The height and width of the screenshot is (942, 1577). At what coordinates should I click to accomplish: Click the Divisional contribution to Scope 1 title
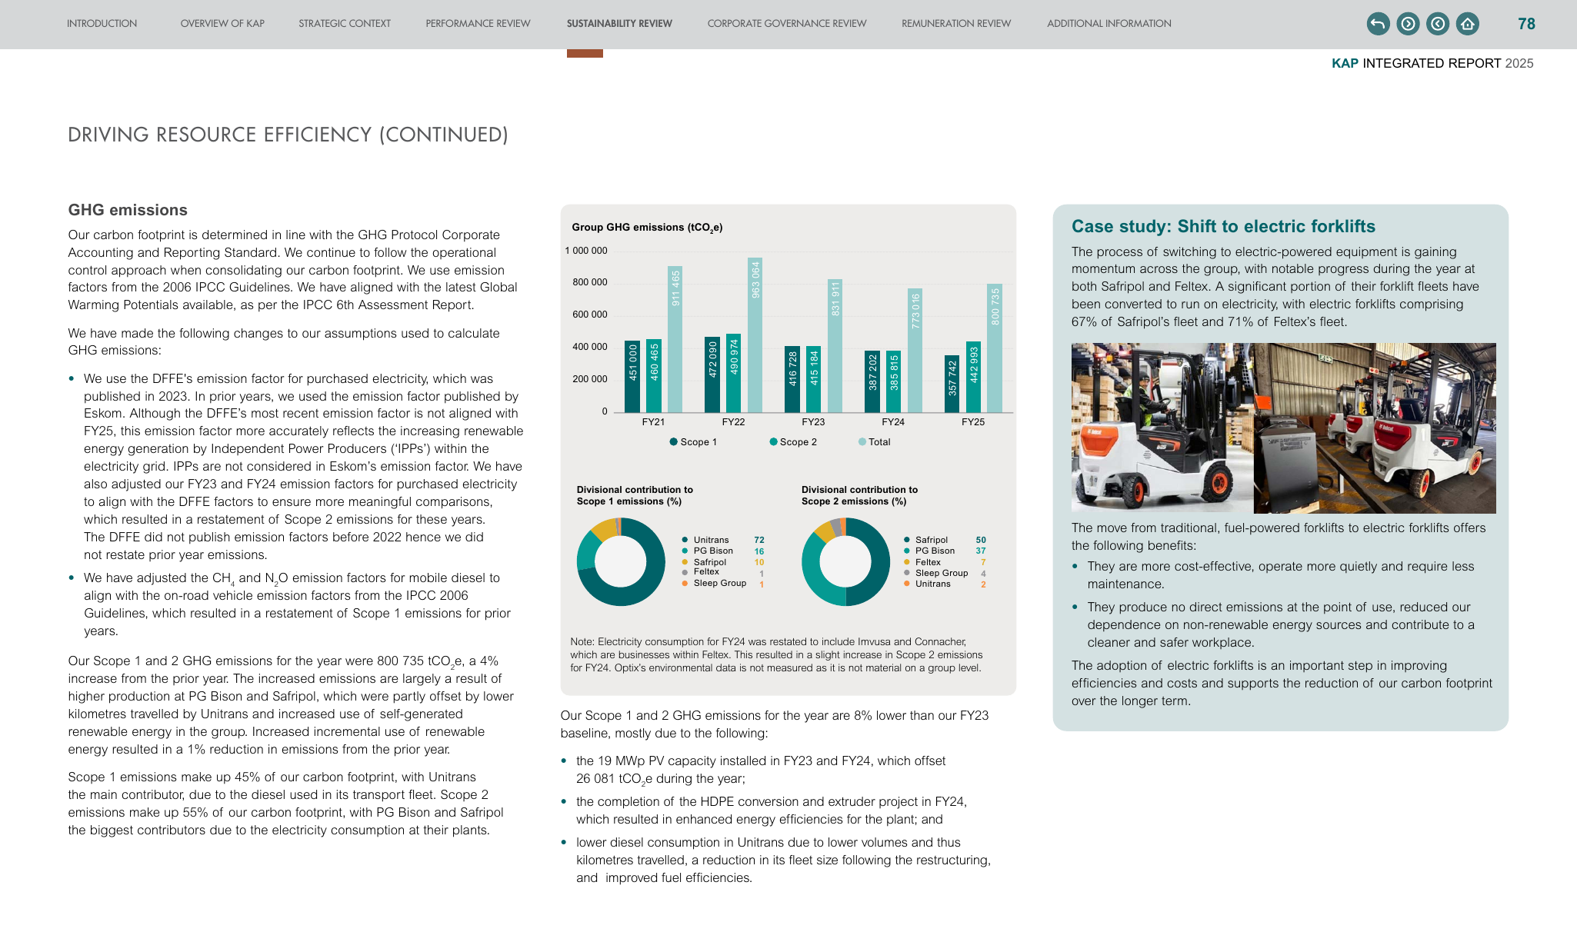635,495
